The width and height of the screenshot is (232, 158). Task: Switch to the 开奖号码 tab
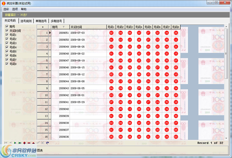point(10,21)
